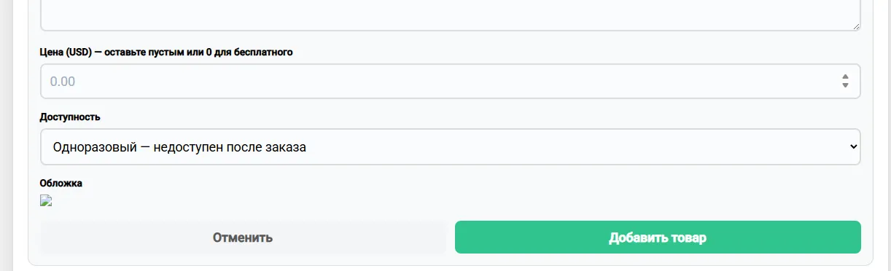Decrease price with the stepper down arrow

point(845,85)
